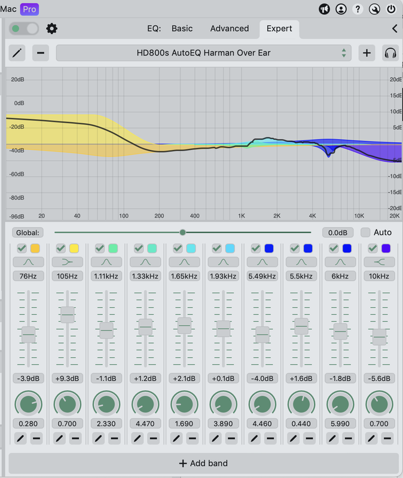Open filter type selector for 1.11kHz band
The image size is (403, 478).
pos(106,262)
